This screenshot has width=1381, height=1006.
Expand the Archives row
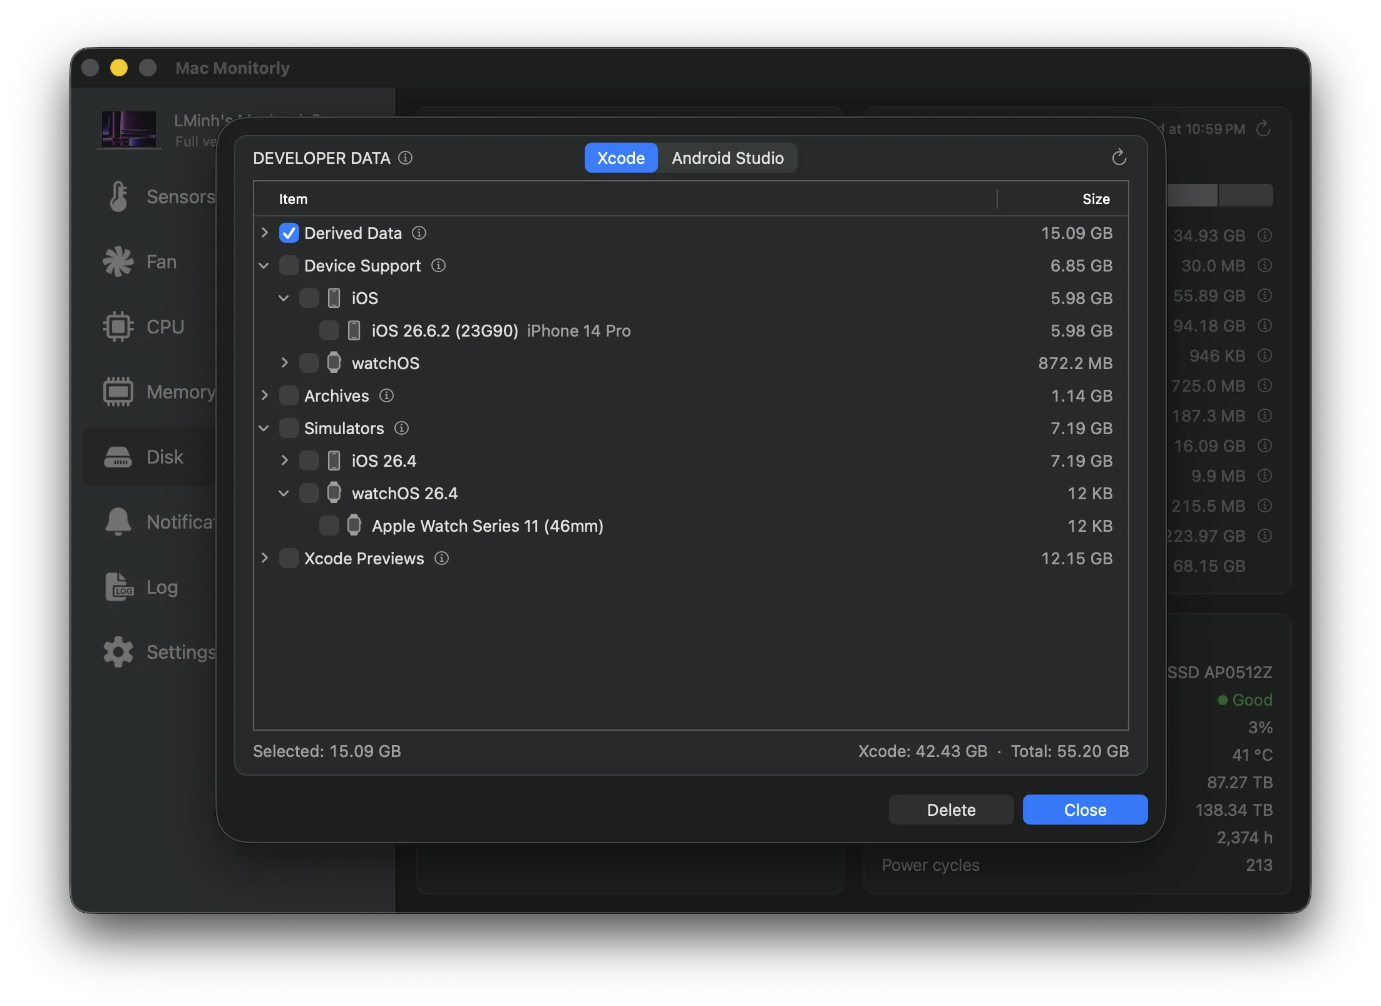click(265, 395)
